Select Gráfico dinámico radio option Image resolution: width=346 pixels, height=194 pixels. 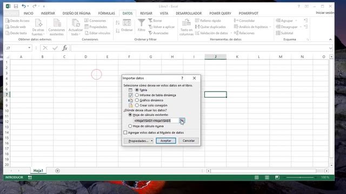[x=137, y=100]
